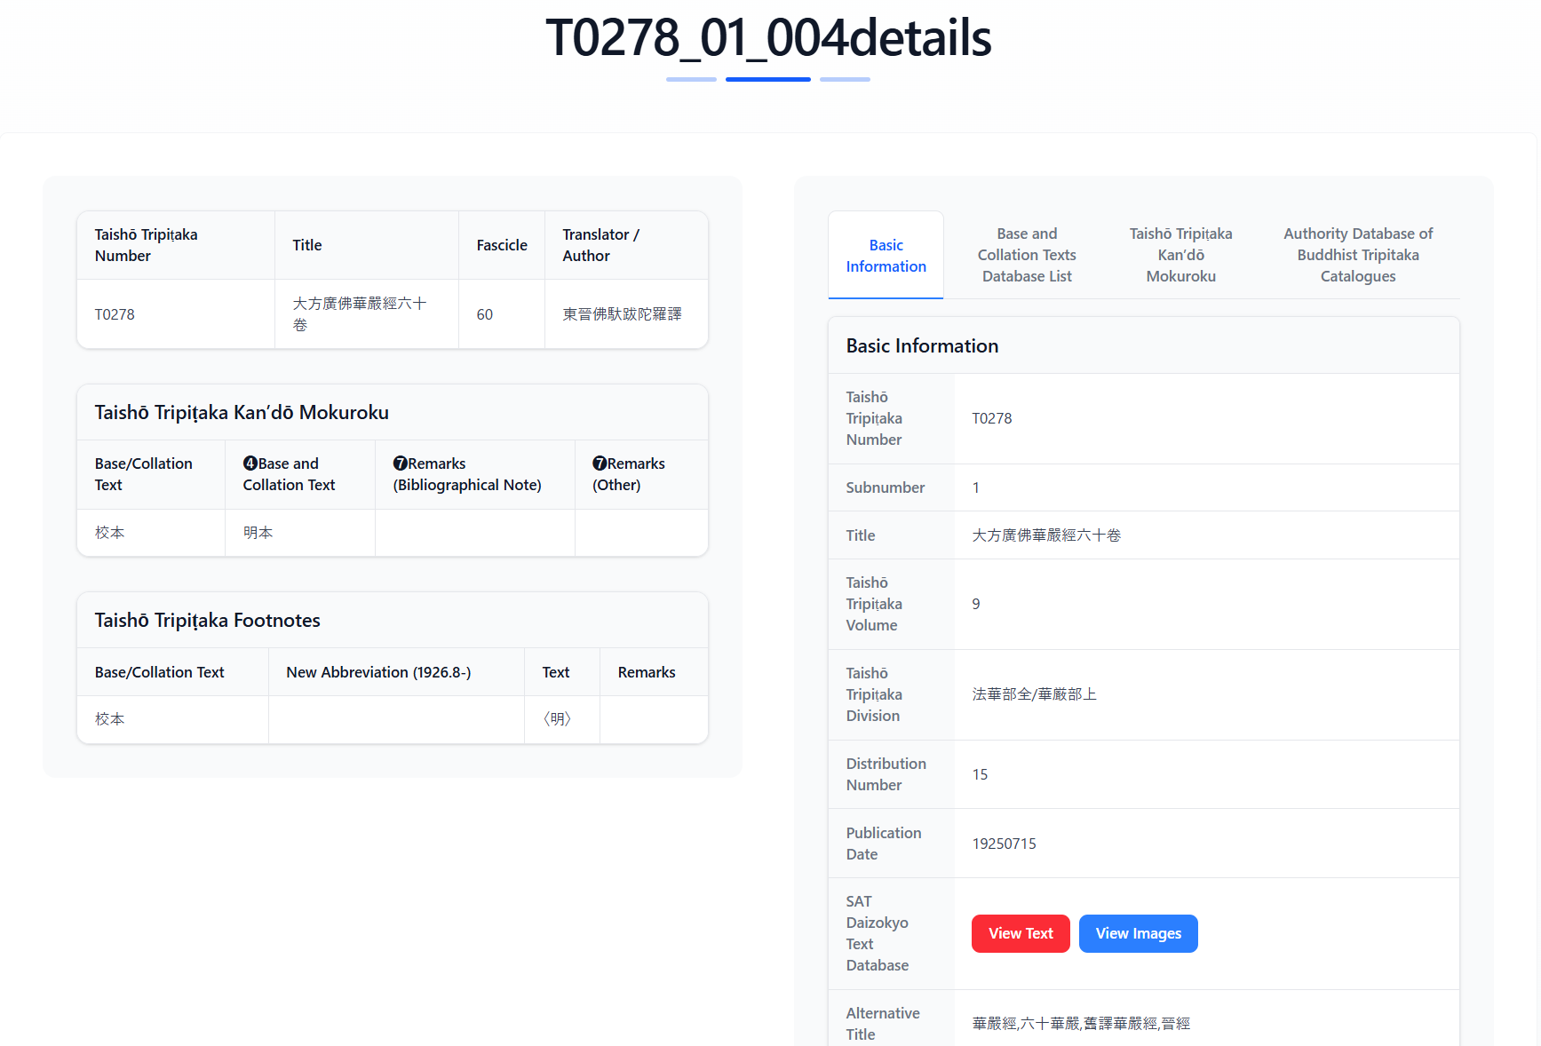Click the publication date value 19250715

point(1004,844)
